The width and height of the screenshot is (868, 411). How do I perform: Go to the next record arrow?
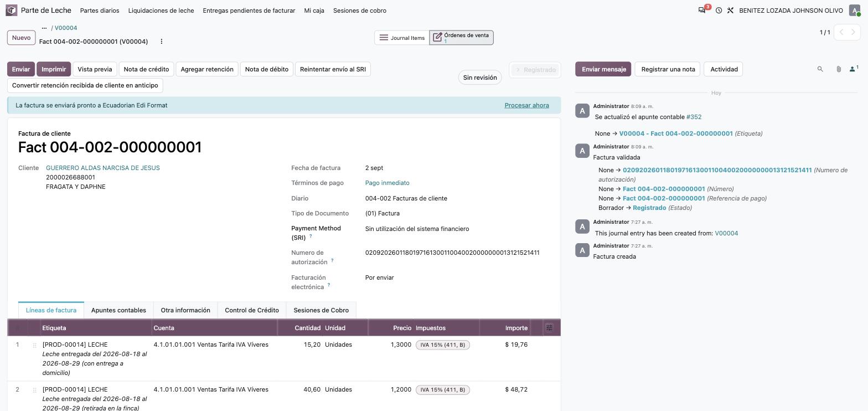(854, 32)
